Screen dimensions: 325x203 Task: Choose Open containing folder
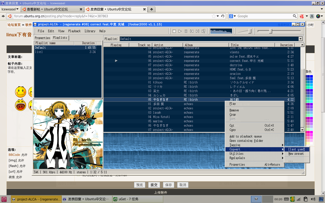(x=255, y=141)
